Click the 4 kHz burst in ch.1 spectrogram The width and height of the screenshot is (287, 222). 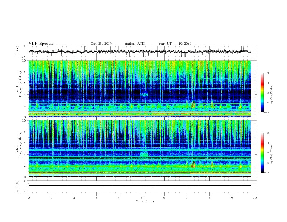coord(144,94)
